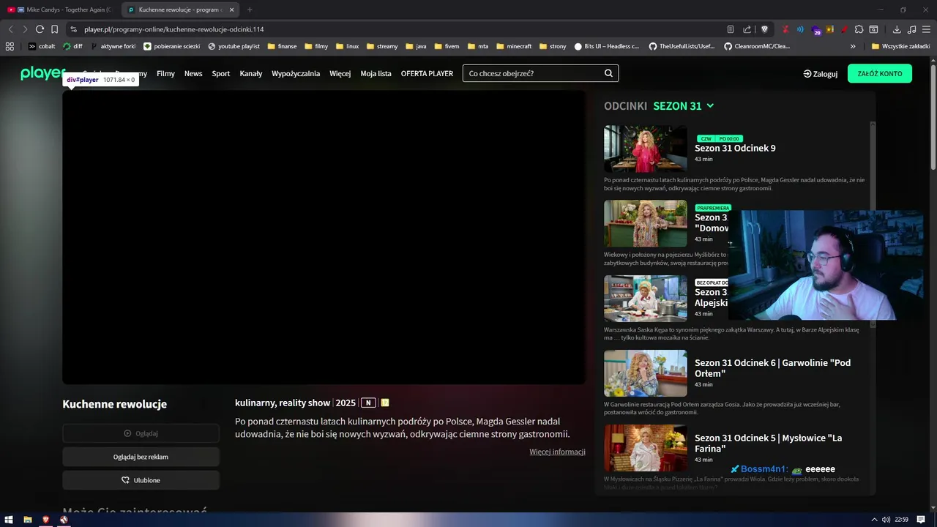Image resolution: width=937 pixels, height=527 pixels.
Task: Open the Brave Shields lion icon
Action: (764, 29)
